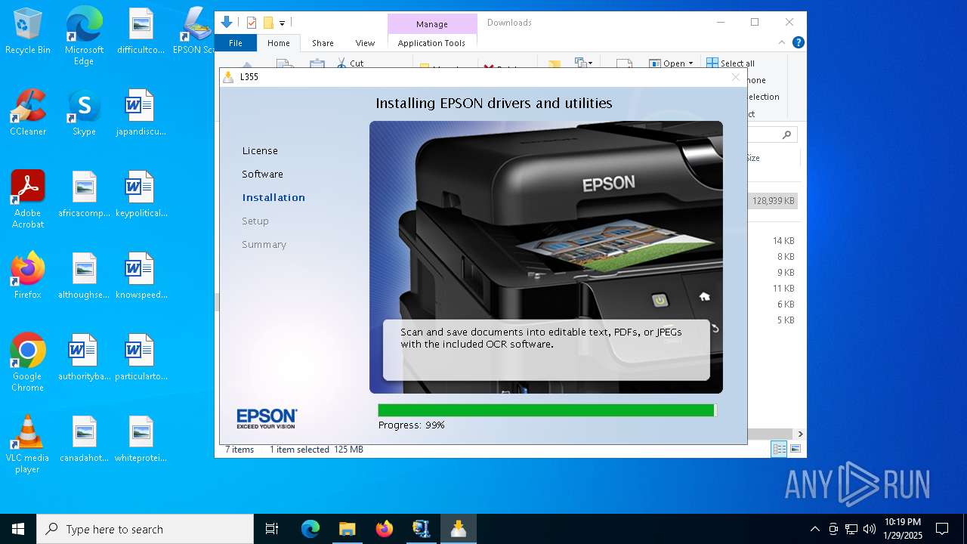Viewport: 967px width, 544px height.
Task: Click the EPSON printer promotional image
Action: click(546, 257)
